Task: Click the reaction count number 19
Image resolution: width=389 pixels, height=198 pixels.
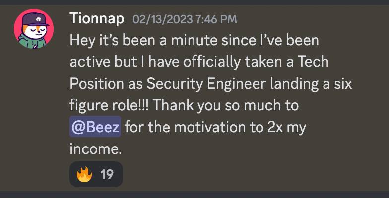Action: [107, 174]
